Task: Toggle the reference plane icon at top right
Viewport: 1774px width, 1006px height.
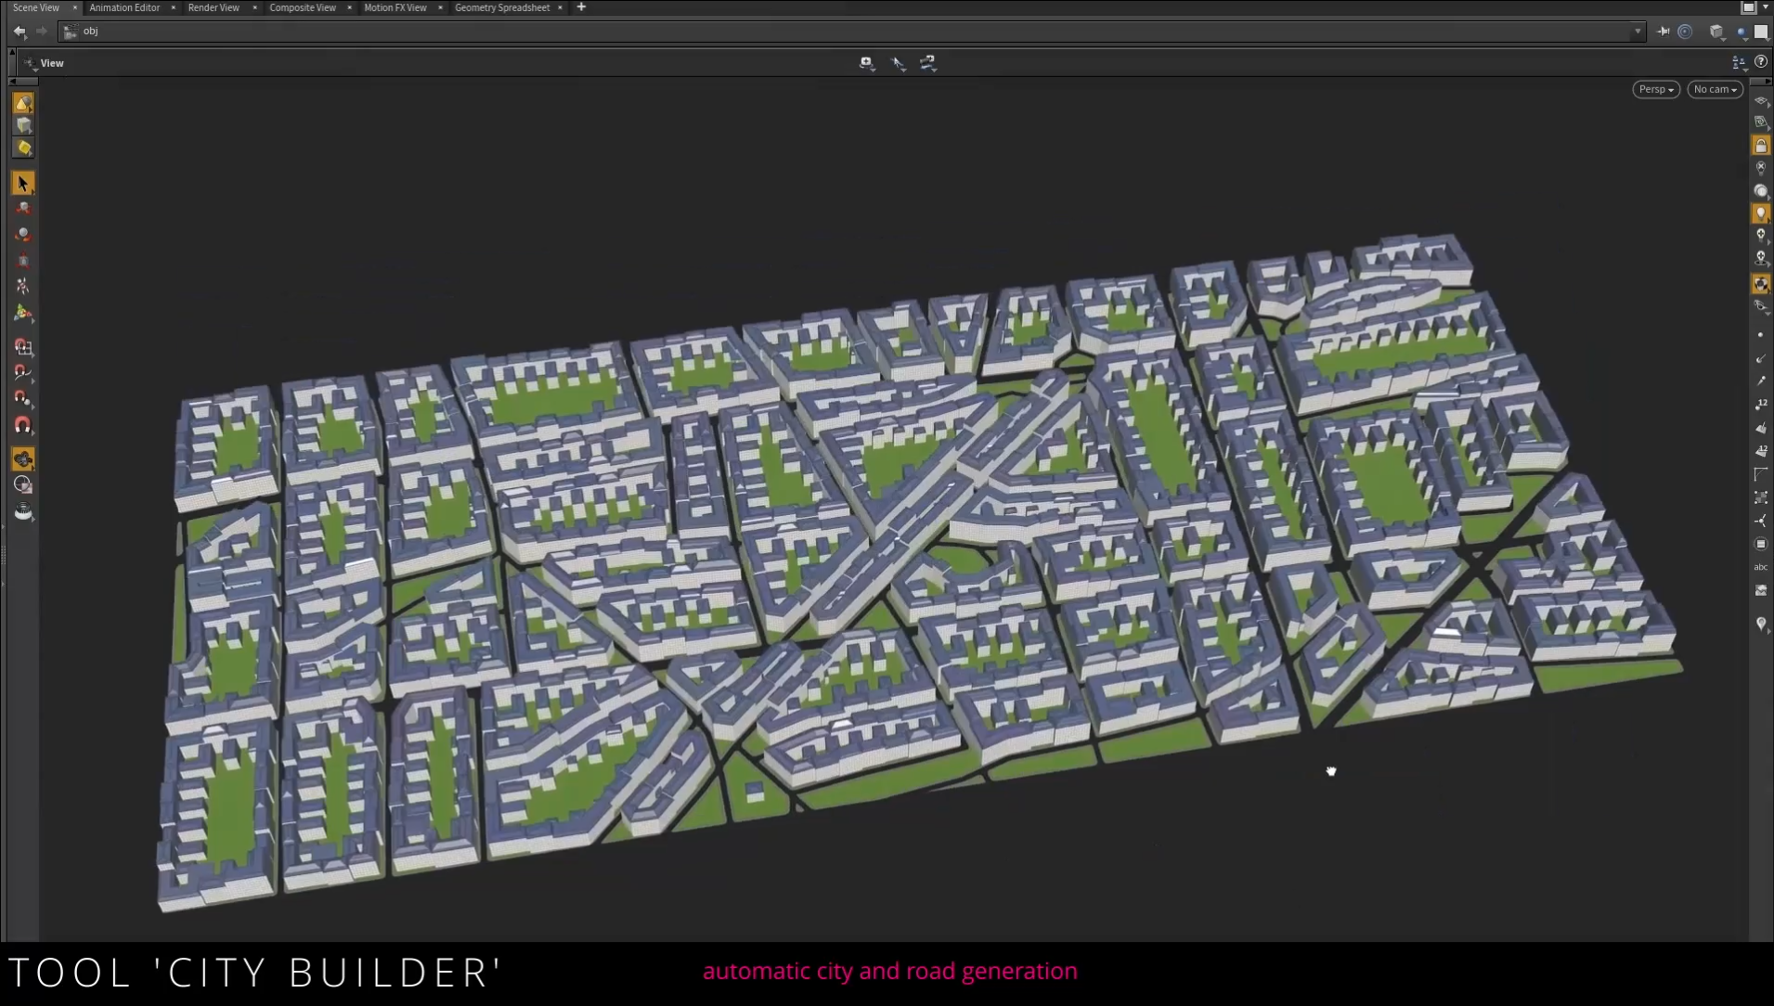Action: coord(1761,101)
